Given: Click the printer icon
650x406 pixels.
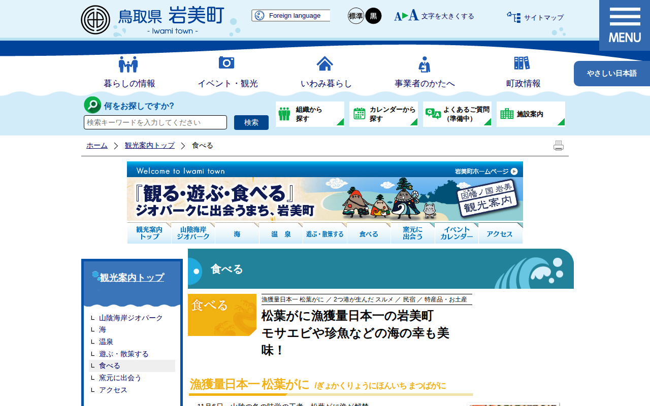Looking at the screenshot, I should point(559,146).
